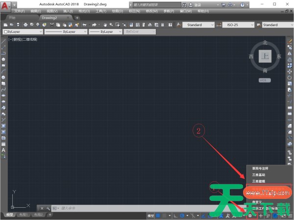
Task: Switch to the 开始 start tab
Action: (12, 18)
